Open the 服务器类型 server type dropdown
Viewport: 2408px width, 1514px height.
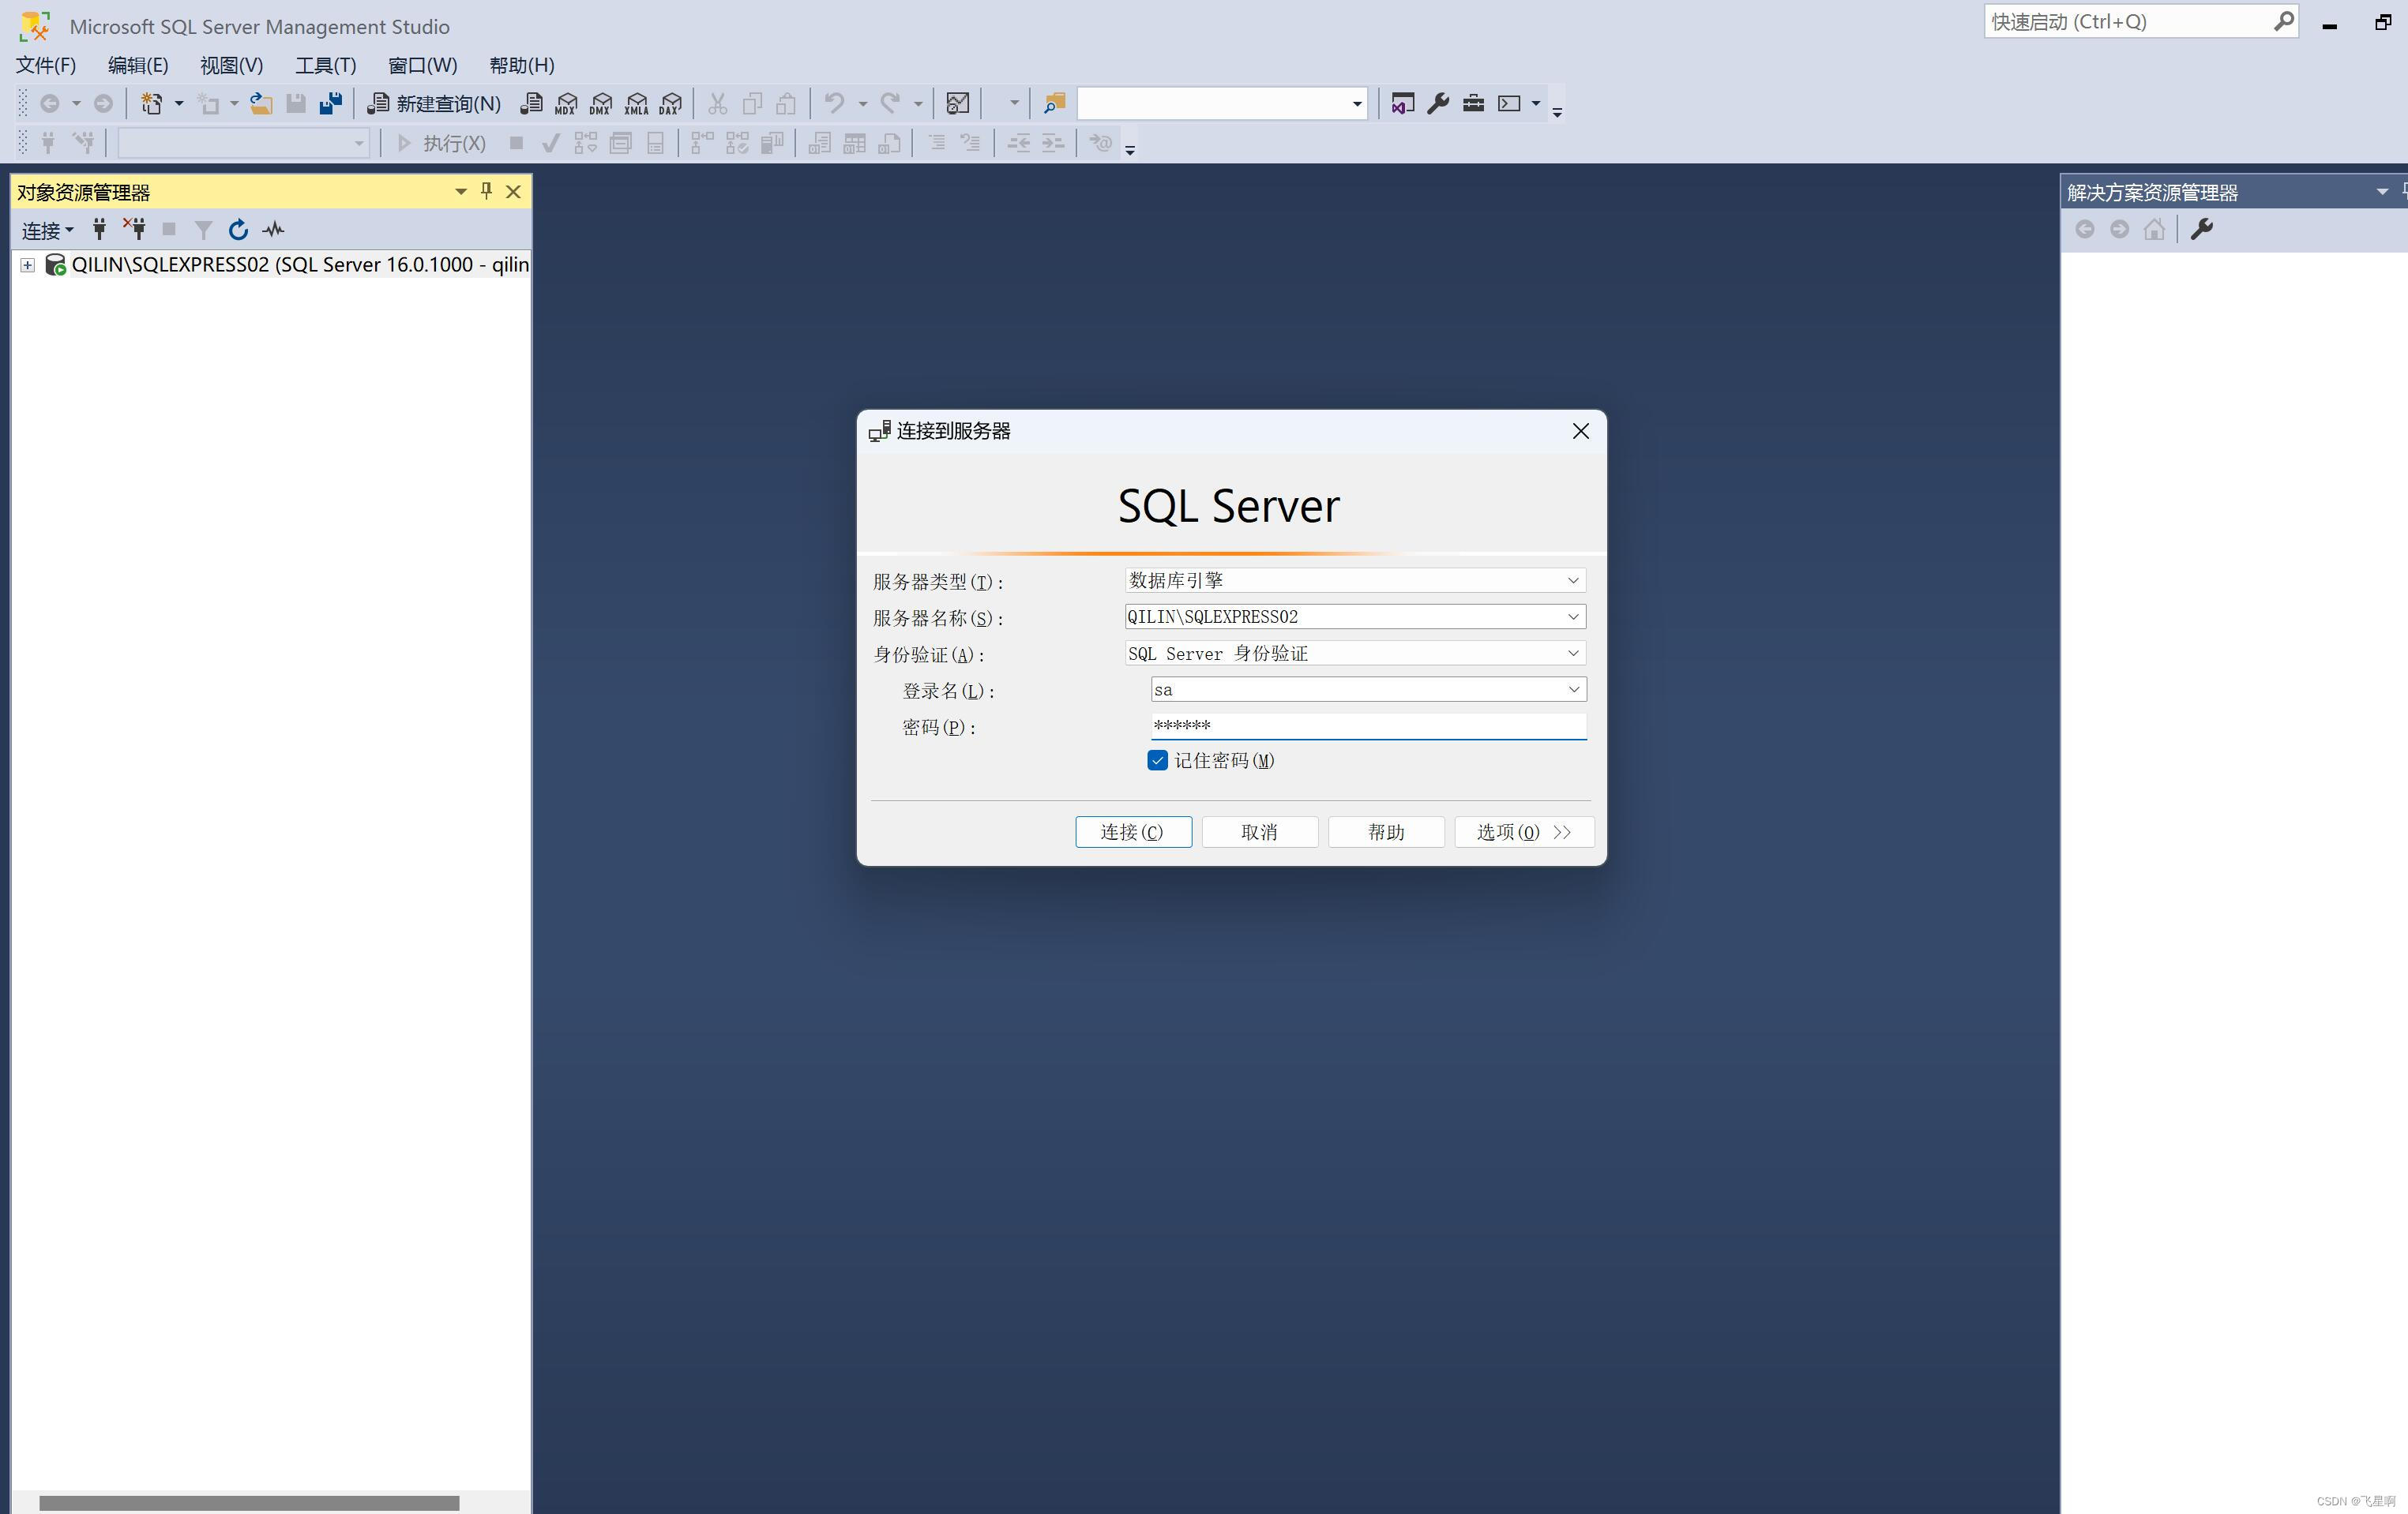[1572, 581]
